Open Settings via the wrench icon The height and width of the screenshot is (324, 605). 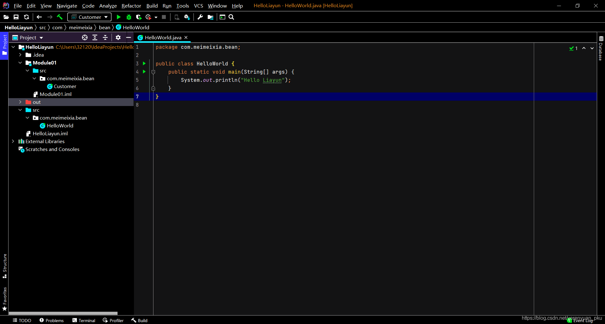pyautogui.click(x=200, y=17)
